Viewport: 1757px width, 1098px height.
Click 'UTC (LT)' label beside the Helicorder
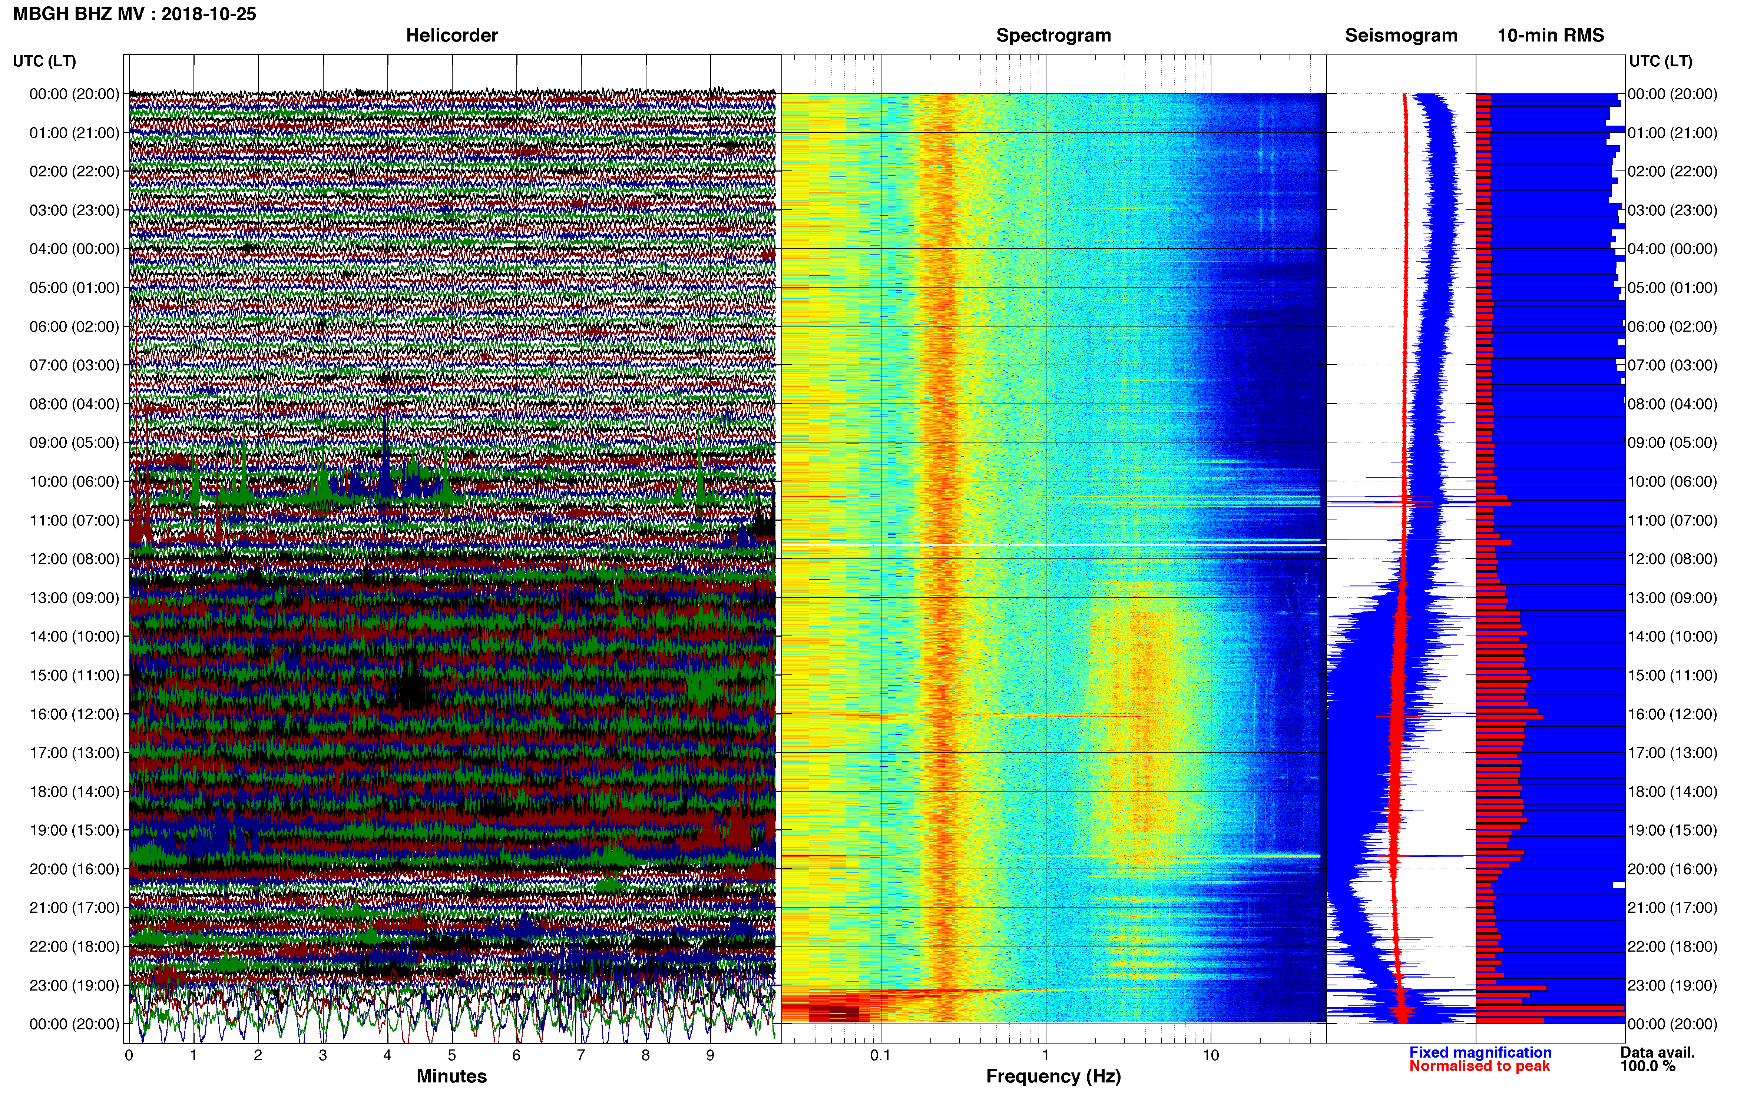(44, 61)
